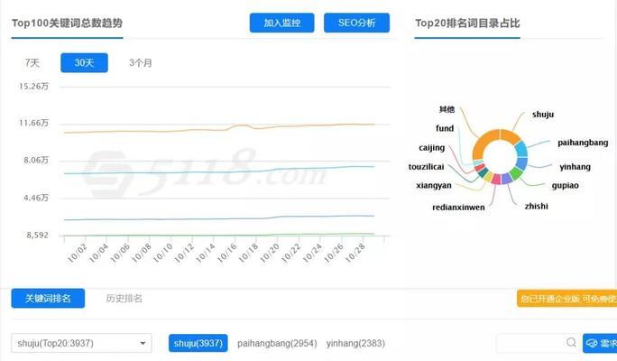This screenshot has width=617, height=361.
Task: Select the 30天 time range
Action: pyautogui.click(x=84, y=62)
